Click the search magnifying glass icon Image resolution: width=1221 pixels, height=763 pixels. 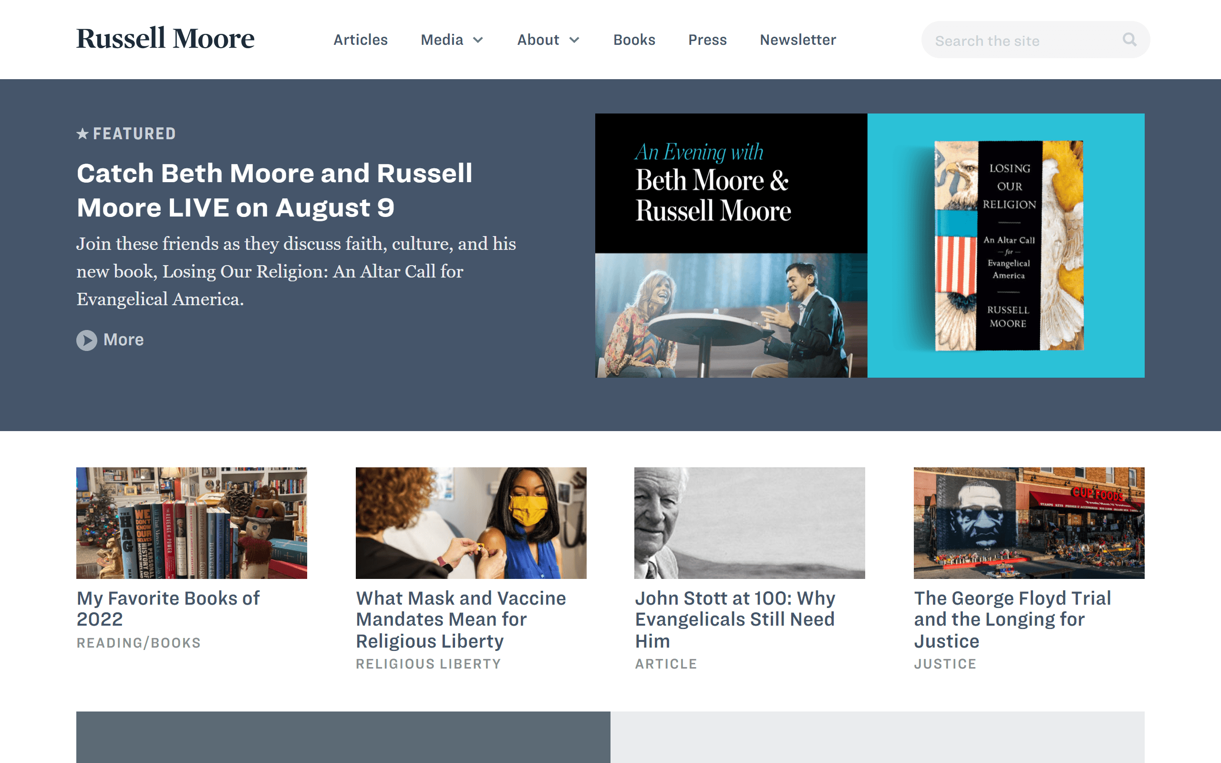1129,40
